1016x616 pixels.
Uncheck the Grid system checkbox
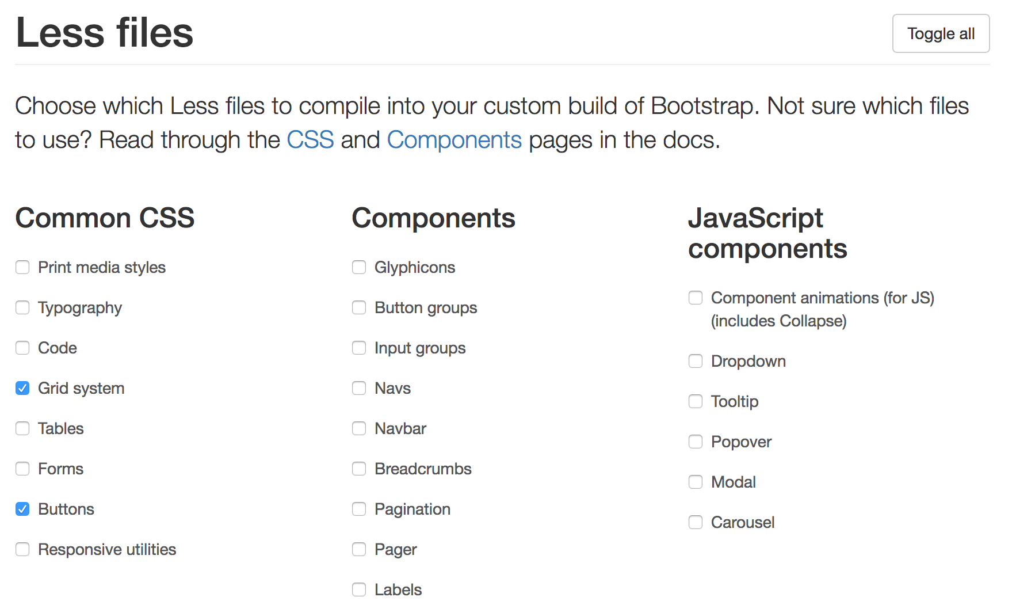coord(22,388)
